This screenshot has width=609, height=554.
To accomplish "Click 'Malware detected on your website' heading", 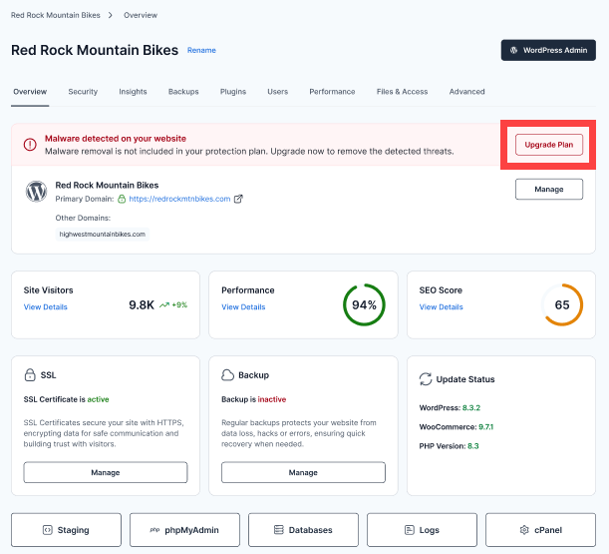I will click(116, 139).
